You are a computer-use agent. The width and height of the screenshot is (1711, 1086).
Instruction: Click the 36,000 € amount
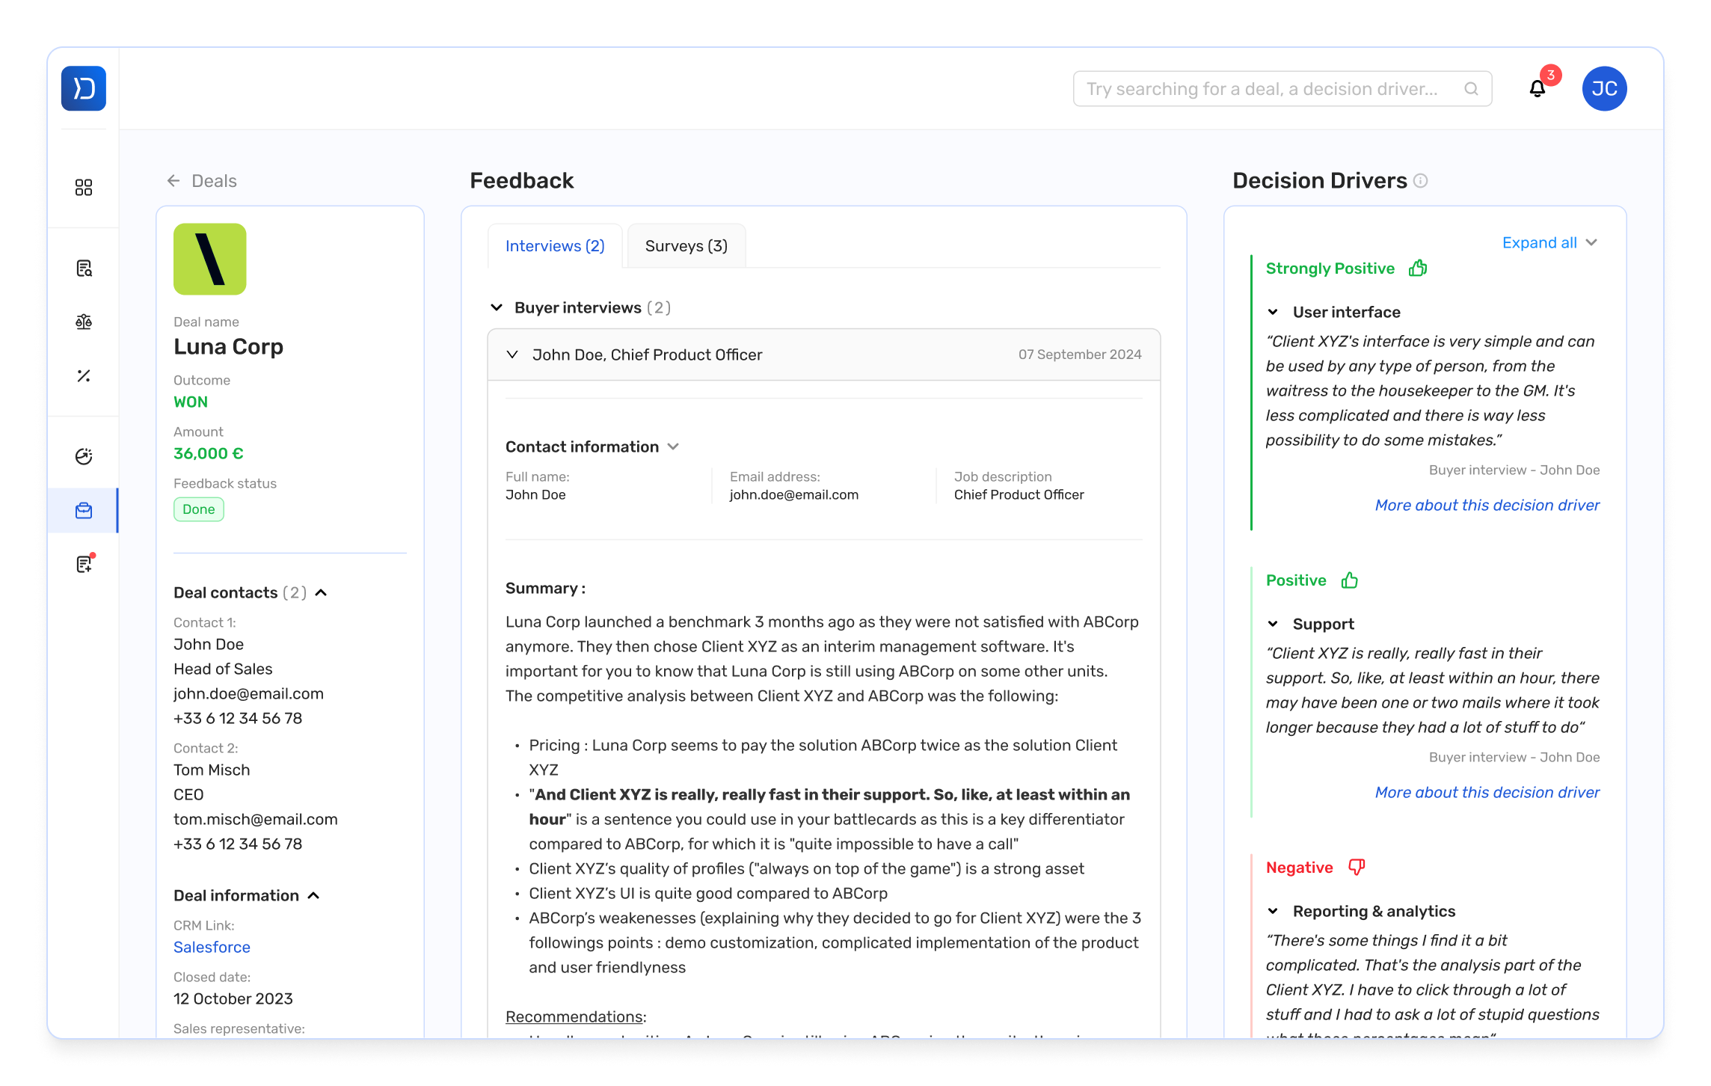tap(209, 453)
